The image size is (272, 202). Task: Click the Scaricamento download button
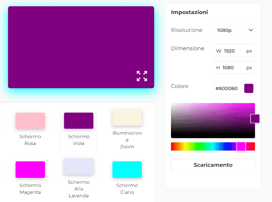[213, 165]
